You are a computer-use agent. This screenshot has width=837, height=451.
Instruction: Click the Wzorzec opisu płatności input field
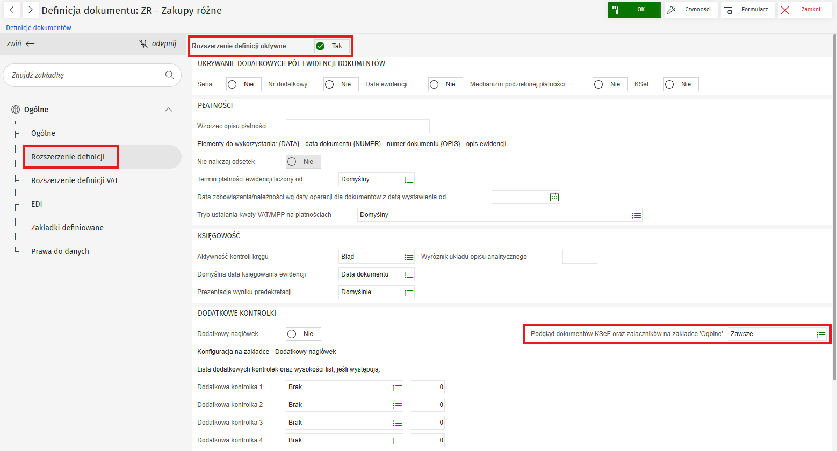tap(357, 126)
